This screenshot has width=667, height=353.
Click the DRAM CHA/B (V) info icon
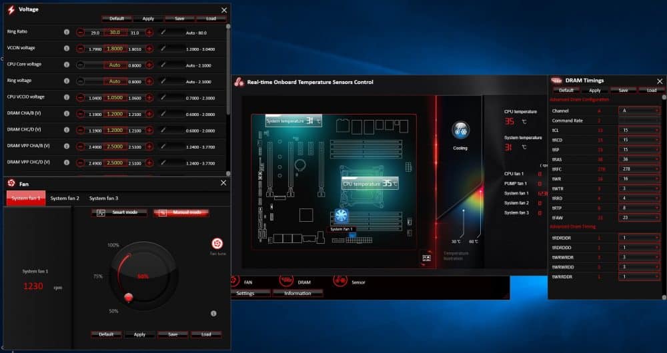pyautogui.click(x=66, y=113)
